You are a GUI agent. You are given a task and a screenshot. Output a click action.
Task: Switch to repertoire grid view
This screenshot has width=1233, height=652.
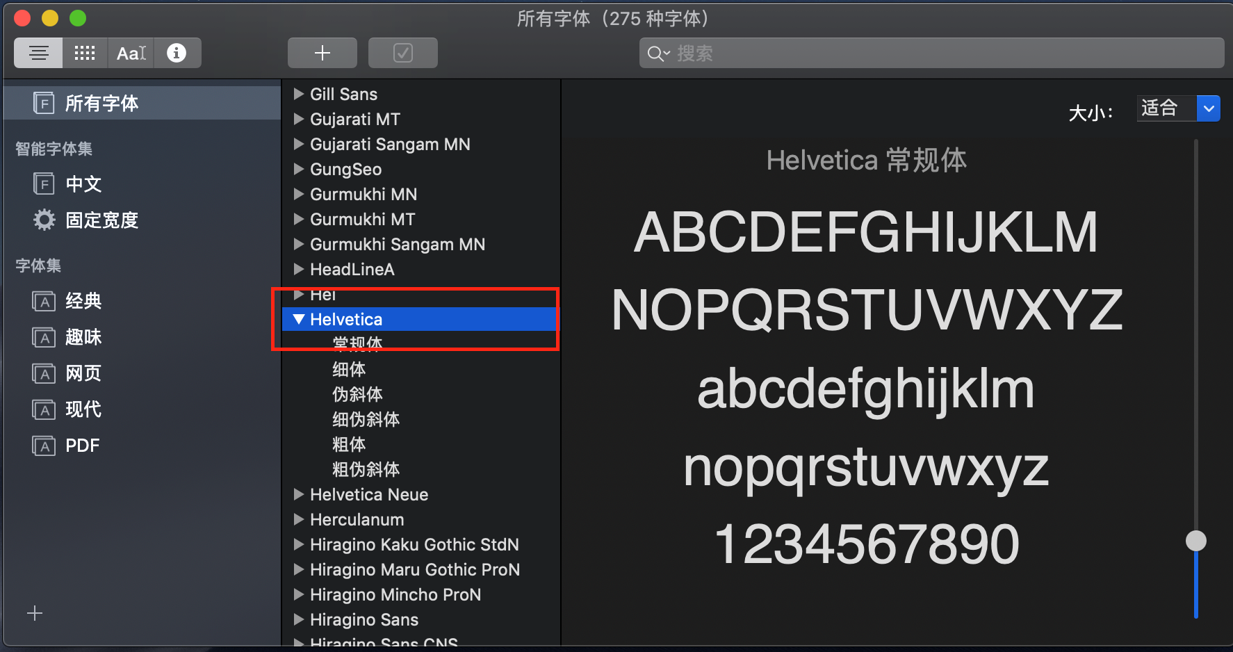pyautogui.click(x=85, y=53)
